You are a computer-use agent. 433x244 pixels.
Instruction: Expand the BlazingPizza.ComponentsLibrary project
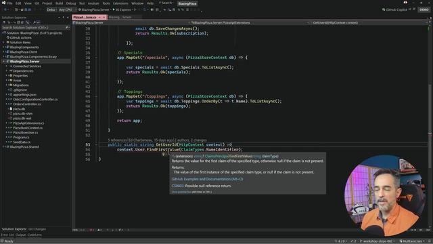pyautogui.click(x=3, y=56)
